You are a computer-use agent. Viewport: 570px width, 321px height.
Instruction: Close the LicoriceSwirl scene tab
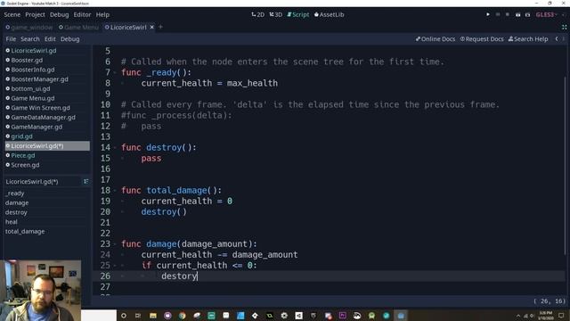[x=152, y=27]
